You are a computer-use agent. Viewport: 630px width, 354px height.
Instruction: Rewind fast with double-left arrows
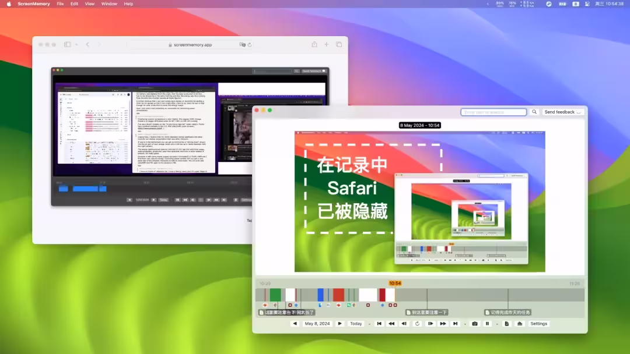click(391, 324)
